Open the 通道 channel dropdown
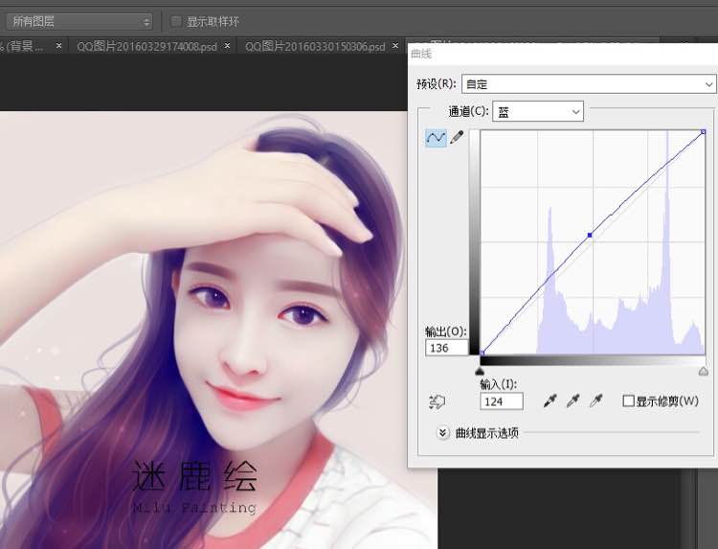The width and height of the screenshot is (718, 549). click(x=537, y=112)
